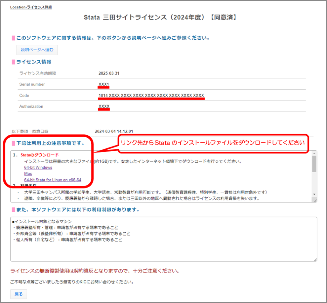Click the page title Stata 三田サイトライセンス
This screenshot has height=303, width=327.
[160, 17]
